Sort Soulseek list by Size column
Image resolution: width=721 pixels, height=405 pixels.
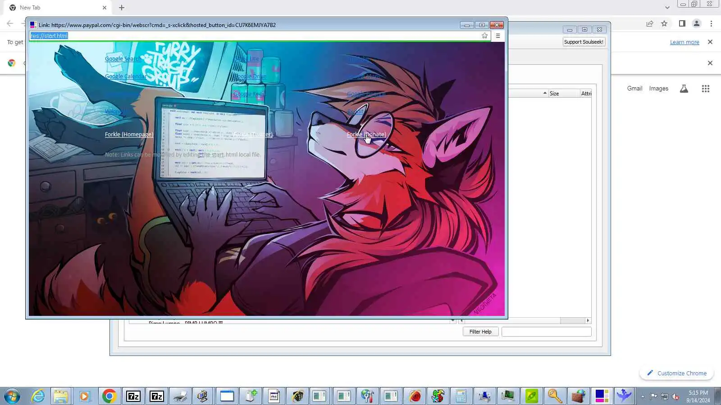[x=563, y=94]
